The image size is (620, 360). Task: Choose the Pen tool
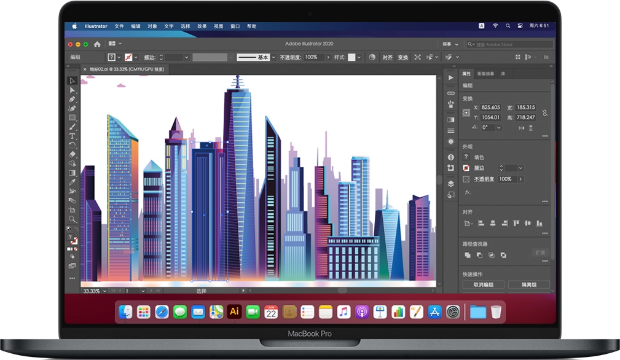72,98
